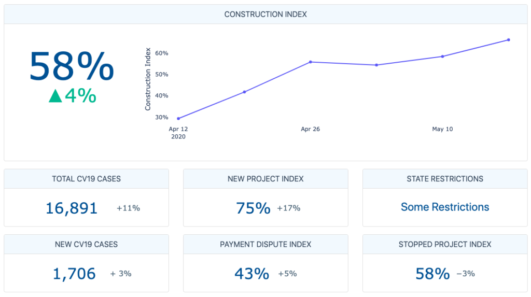Click the first chart data point at Apr 12

coord(178,119)
